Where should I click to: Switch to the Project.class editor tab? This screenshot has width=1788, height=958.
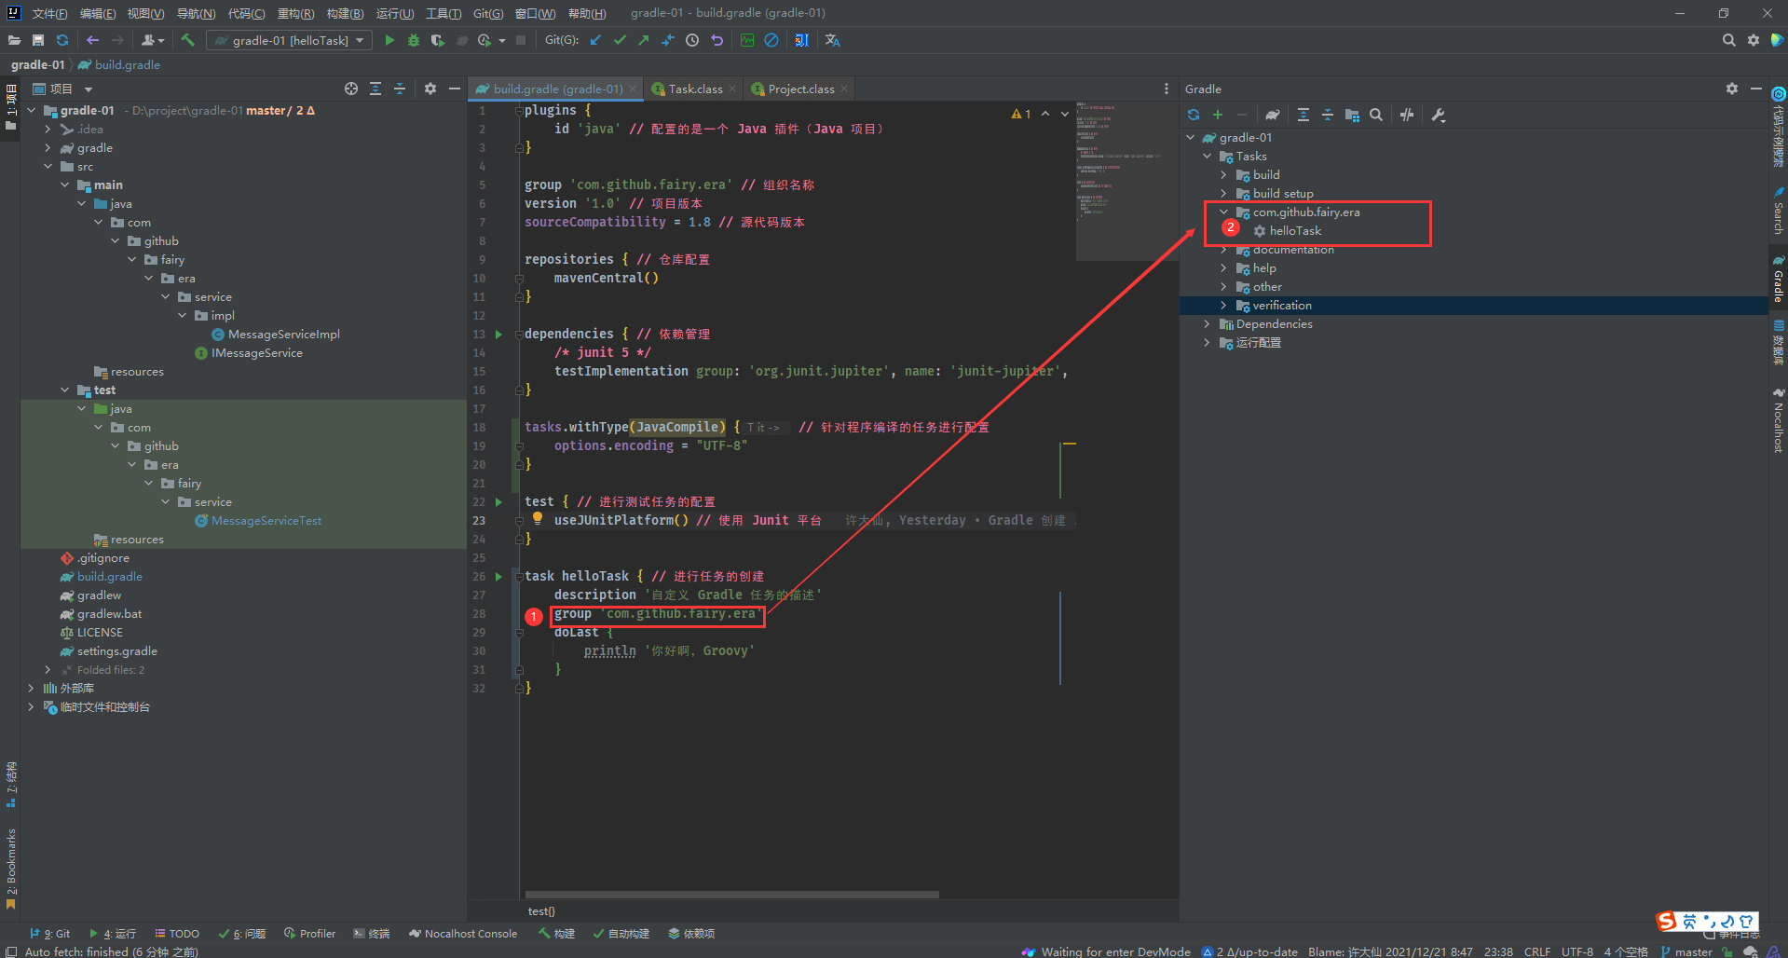pyautogui.click(x=801, y=89)
